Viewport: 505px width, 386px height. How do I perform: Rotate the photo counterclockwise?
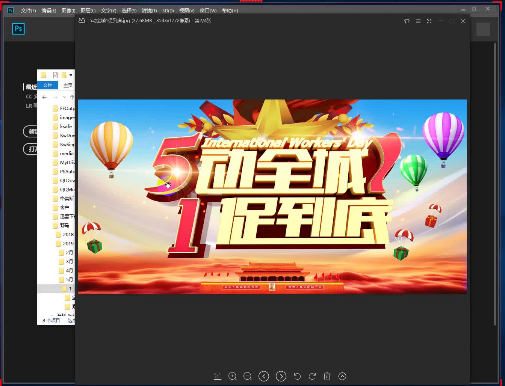[297, 376]
